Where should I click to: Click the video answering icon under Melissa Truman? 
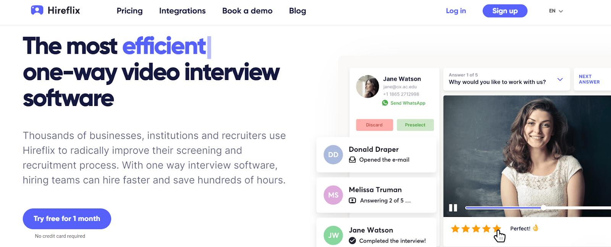click(352, 200)
